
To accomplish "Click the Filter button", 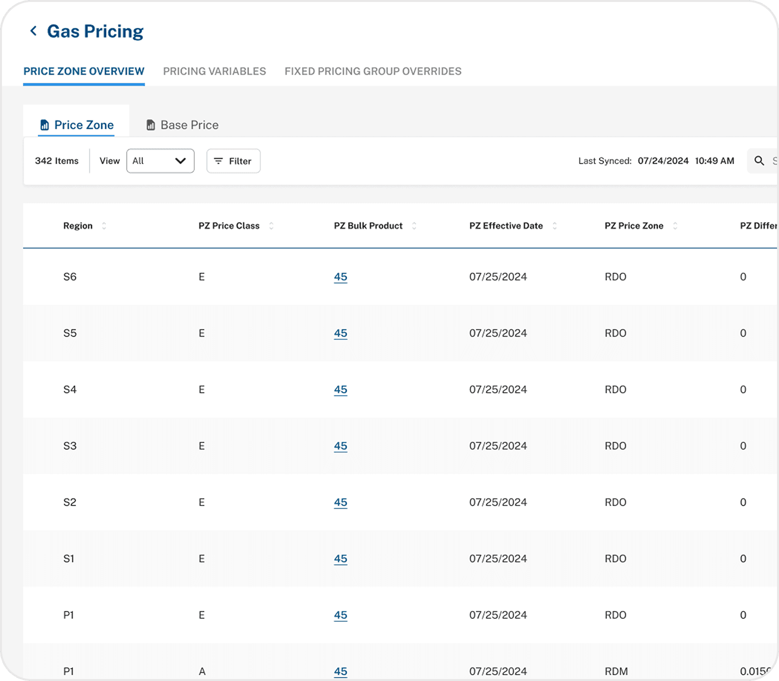I will pyautogui.click(x=233, y=161).
